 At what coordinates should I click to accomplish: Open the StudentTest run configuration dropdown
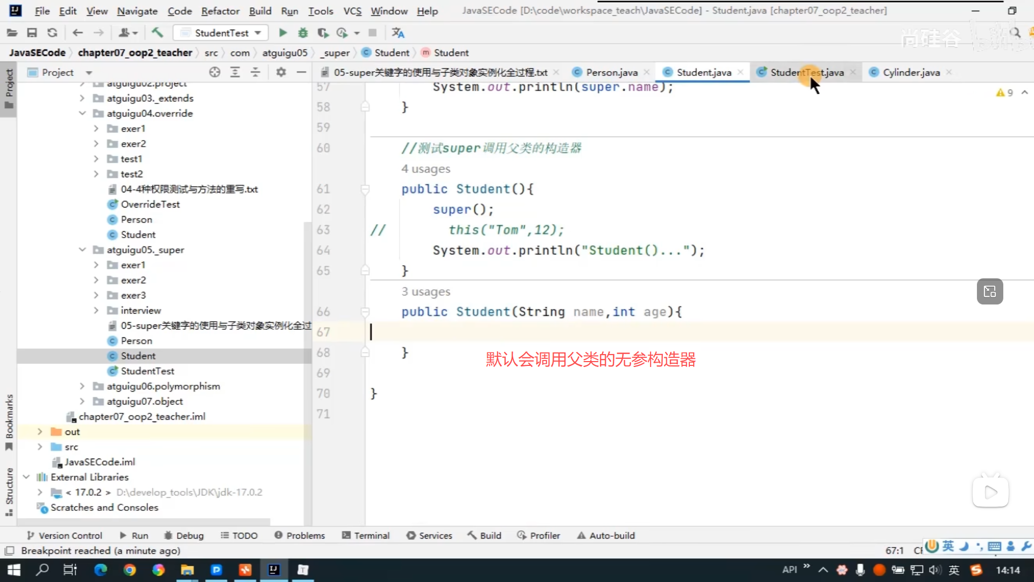pyautogui.click(x=221, y=33)
